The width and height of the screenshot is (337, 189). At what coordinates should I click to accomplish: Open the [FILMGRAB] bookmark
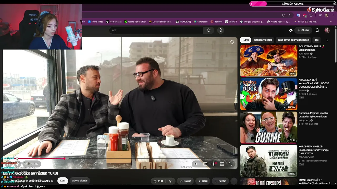[x=183, y=22]
